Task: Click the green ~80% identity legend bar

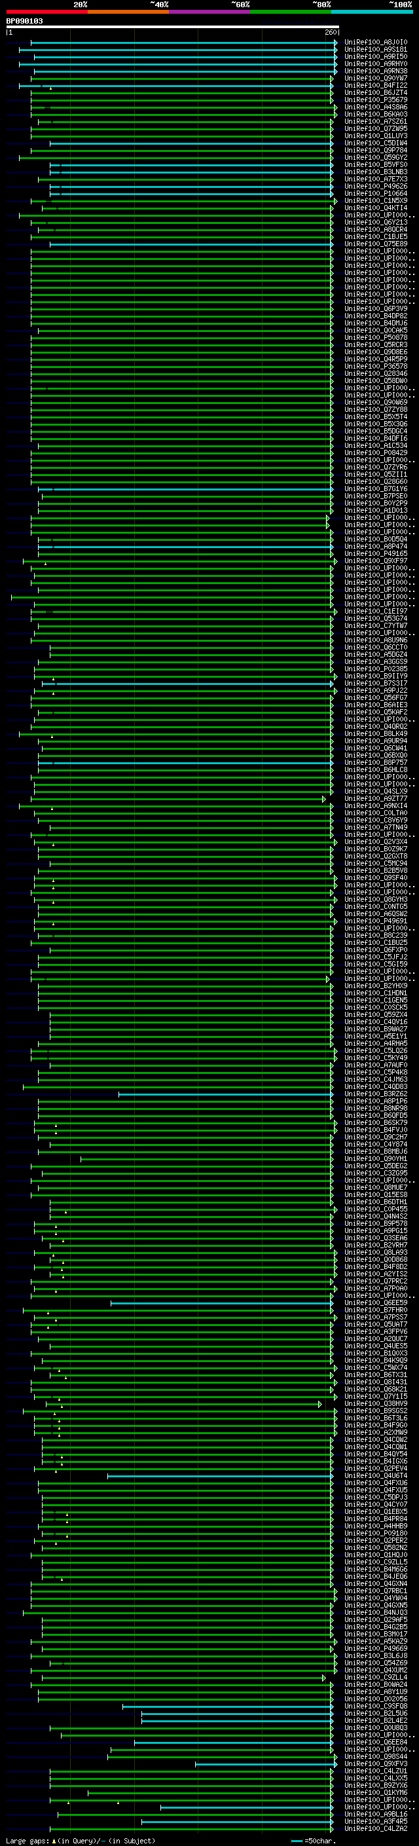Action: (291, 12)
